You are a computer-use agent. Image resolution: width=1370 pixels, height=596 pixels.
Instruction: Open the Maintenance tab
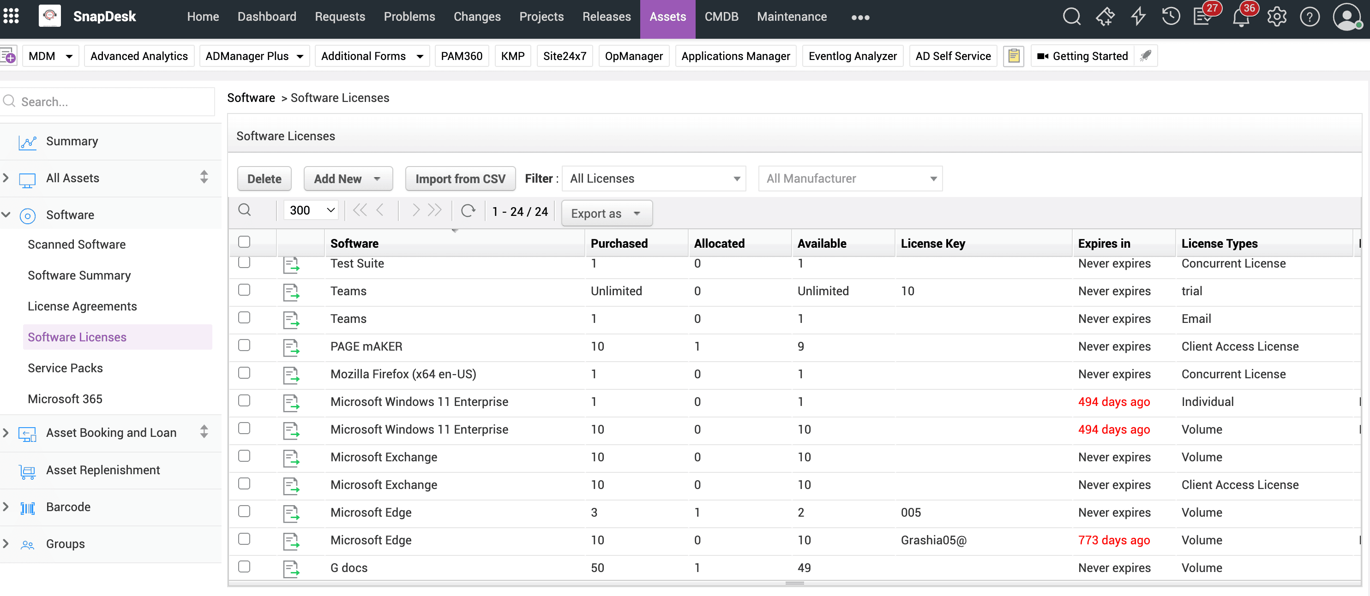pyautogui.click(x=791, y=17)
